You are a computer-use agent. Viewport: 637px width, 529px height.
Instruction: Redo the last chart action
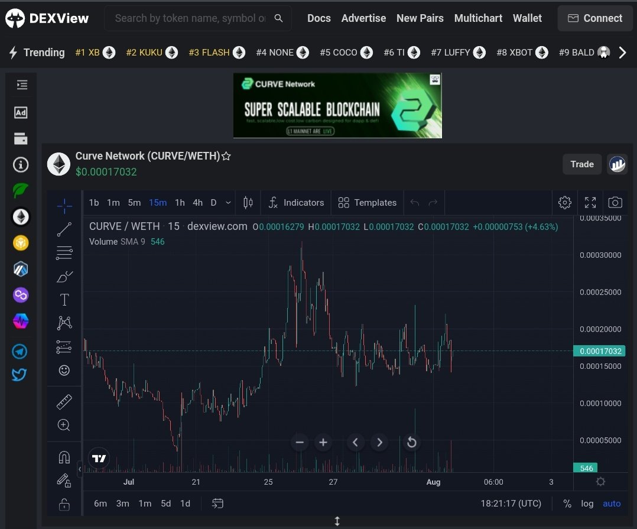point(433,202)
